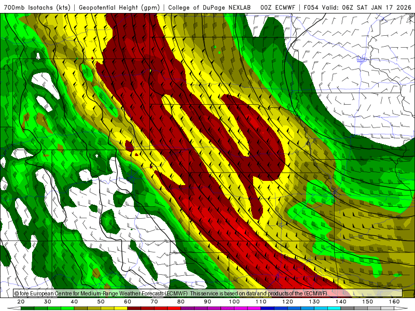Pick the dark maroon swatch after 60

(134, 308)
